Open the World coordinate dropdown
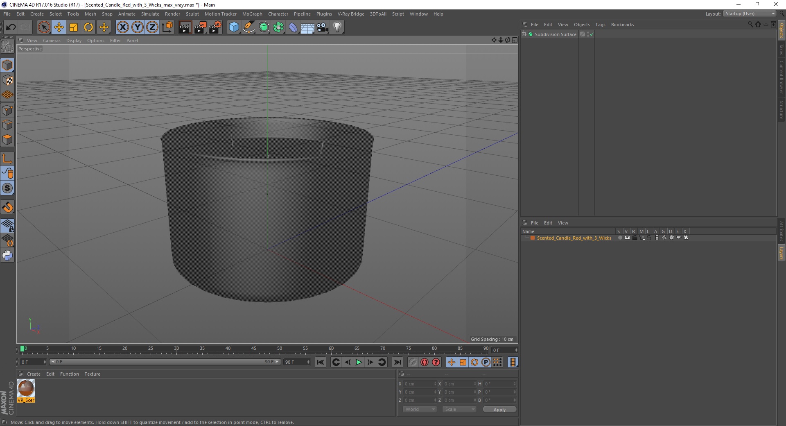Screen dimensions: 786x426 click(420, 409)
